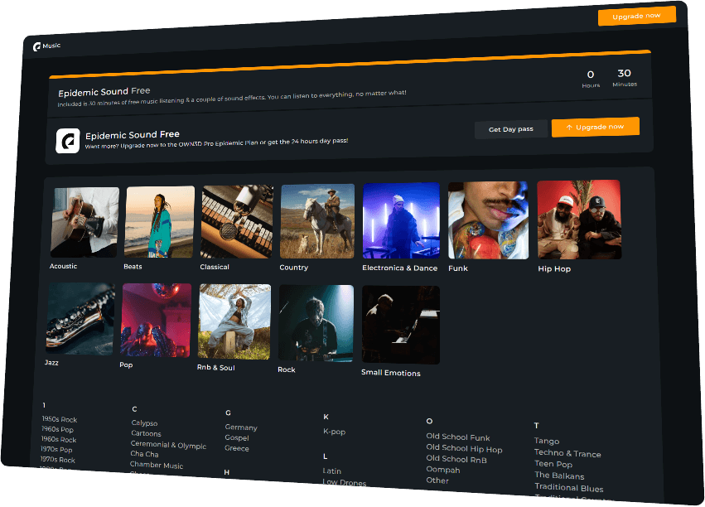Open Ceremonial & Olympic genre link

pyautogui.click(x=169, y=445)
